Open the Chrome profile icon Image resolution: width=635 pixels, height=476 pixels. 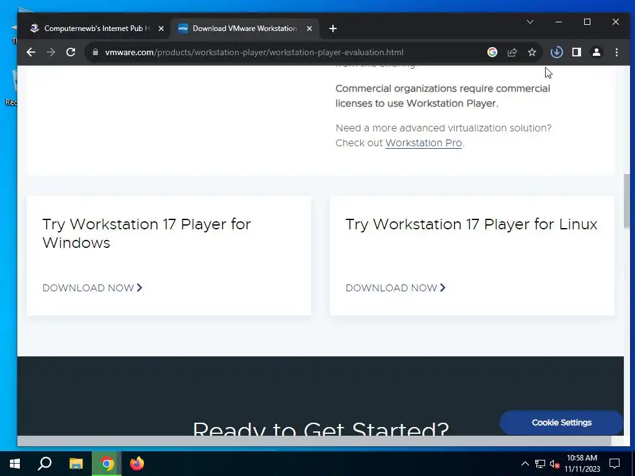[597, 52]
